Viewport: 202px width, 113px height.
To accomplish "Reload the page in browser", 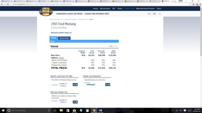I will click(8, 4).
